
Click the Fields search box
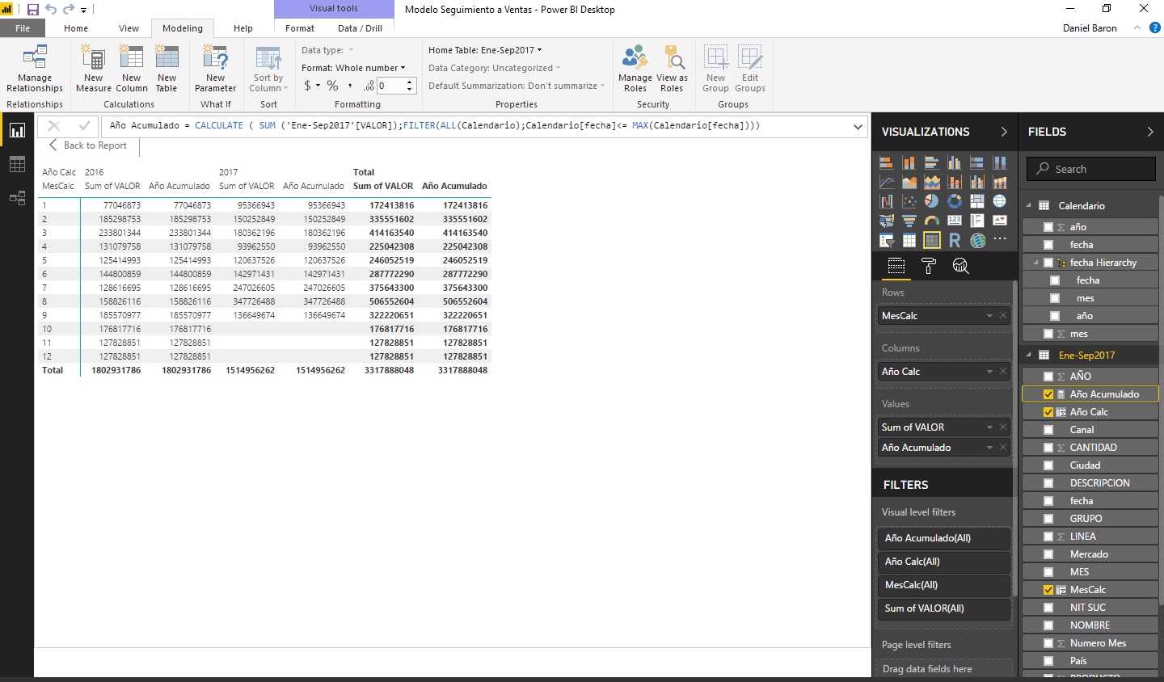pyautogui.click(x=1090, y=169)
